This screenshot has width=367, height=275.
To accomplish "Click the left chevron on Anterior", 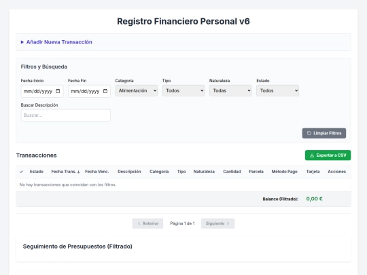I will [139, 223].
